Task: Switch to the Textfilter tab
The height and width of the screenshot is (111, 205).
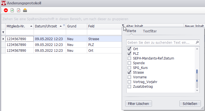Action: 150,31
